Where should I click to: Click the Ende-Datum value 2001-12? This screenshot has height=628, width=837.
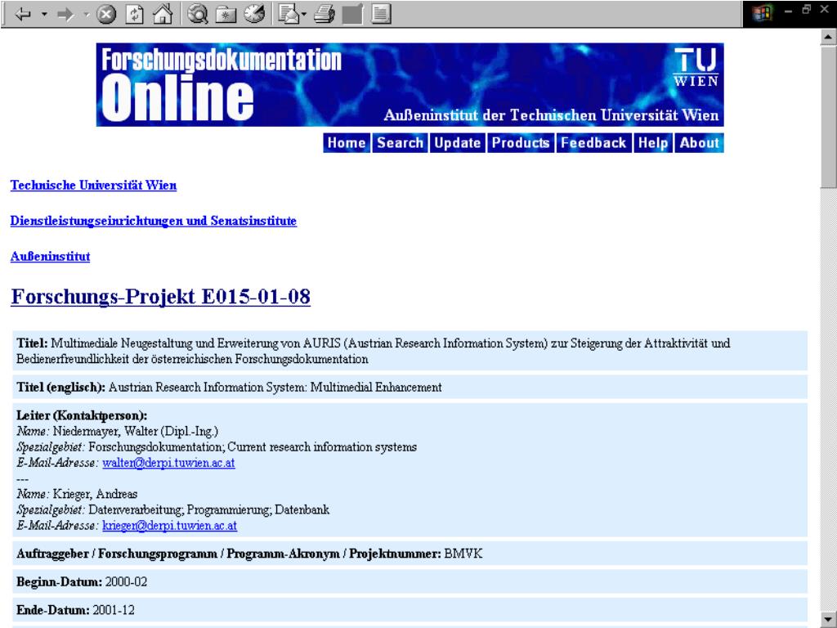114,610
